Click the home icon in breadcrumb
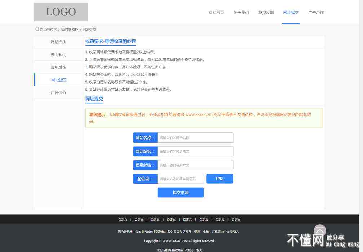Viewport: 363px width, 252px height. 37,29
